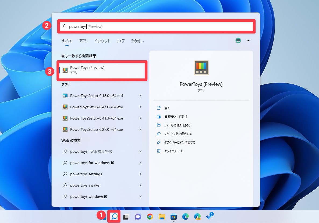319x223 pixels.
Task: Click PowerToysSetup-0.18.0 msi file icon
Action: pos(65,96)
